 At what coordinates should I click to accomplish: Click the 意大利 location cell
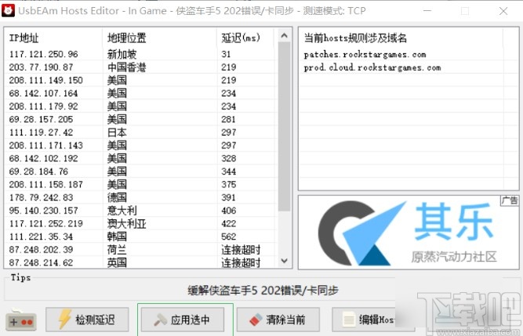[x=122, y=211]
